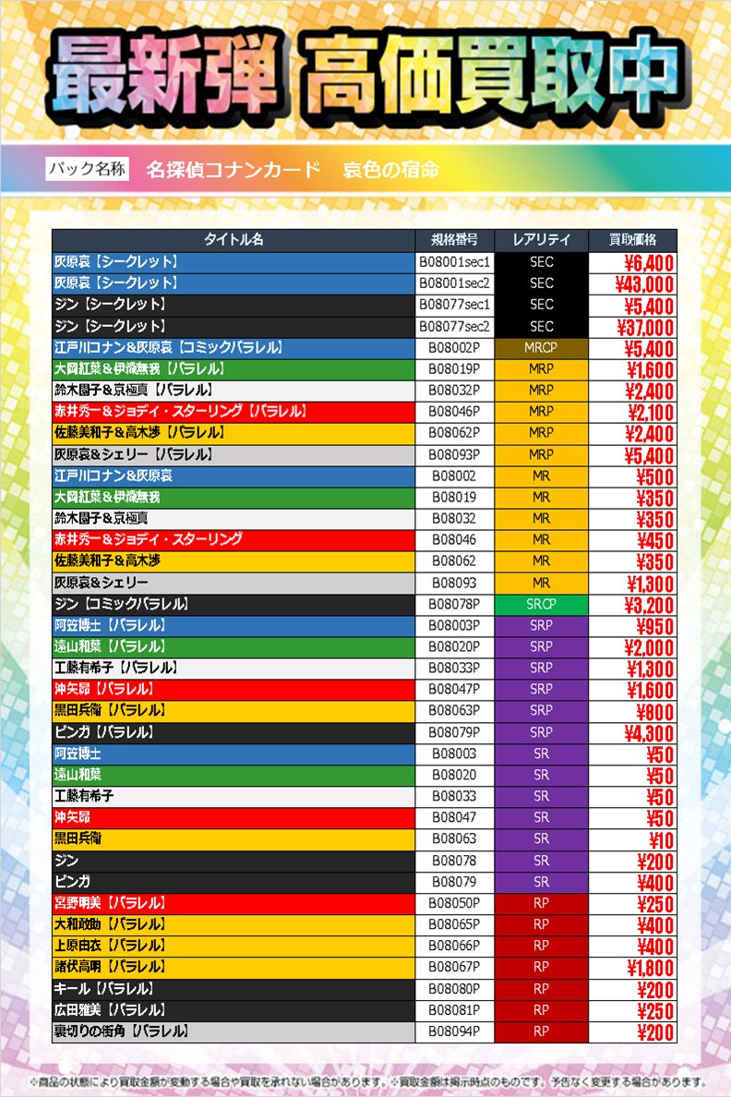The height and width of the screenshot is (1097, 731).
Task: Click the MRCP rarity cell
Action: tap(542, 348)
